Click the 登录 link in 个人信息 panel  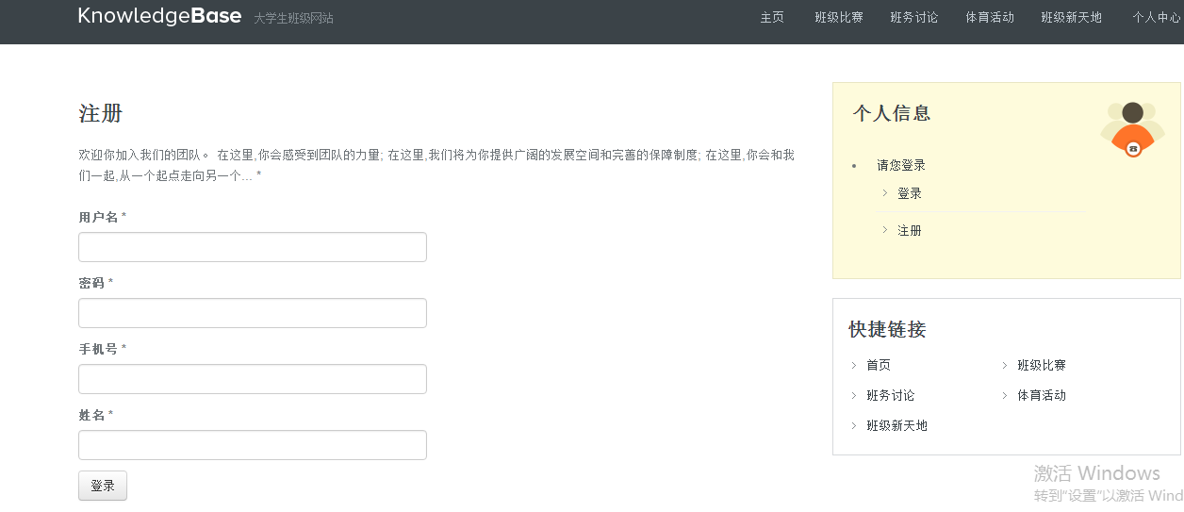coord(910,193)
